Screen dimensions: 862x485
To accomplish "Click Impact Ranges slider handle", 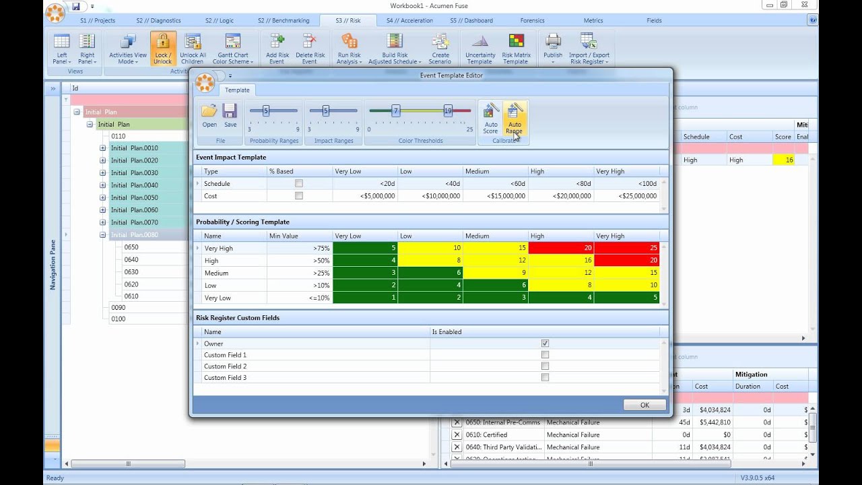I will click(325, 110).
